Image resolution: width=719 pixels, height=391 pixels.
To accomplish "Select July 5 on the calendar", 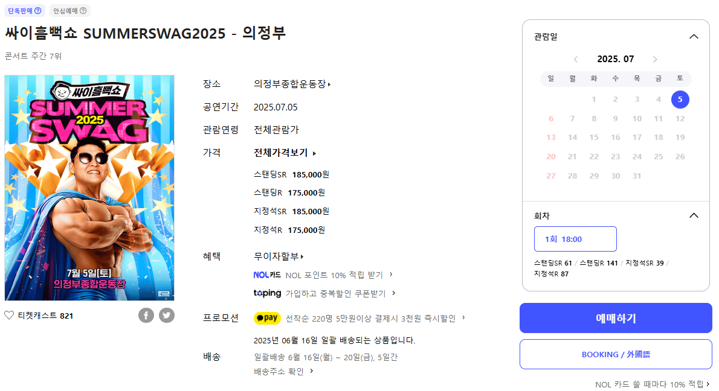I will 680,99.
